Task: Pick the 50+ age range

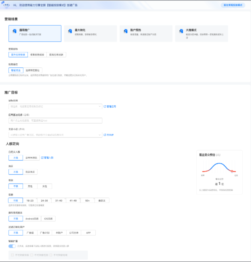Action: (x=87, y=201)
